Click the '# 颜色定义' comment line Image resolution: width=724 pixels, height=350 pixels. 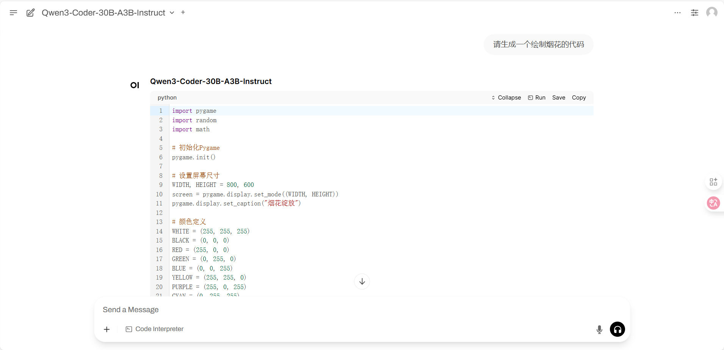click(x=189, y=222)
